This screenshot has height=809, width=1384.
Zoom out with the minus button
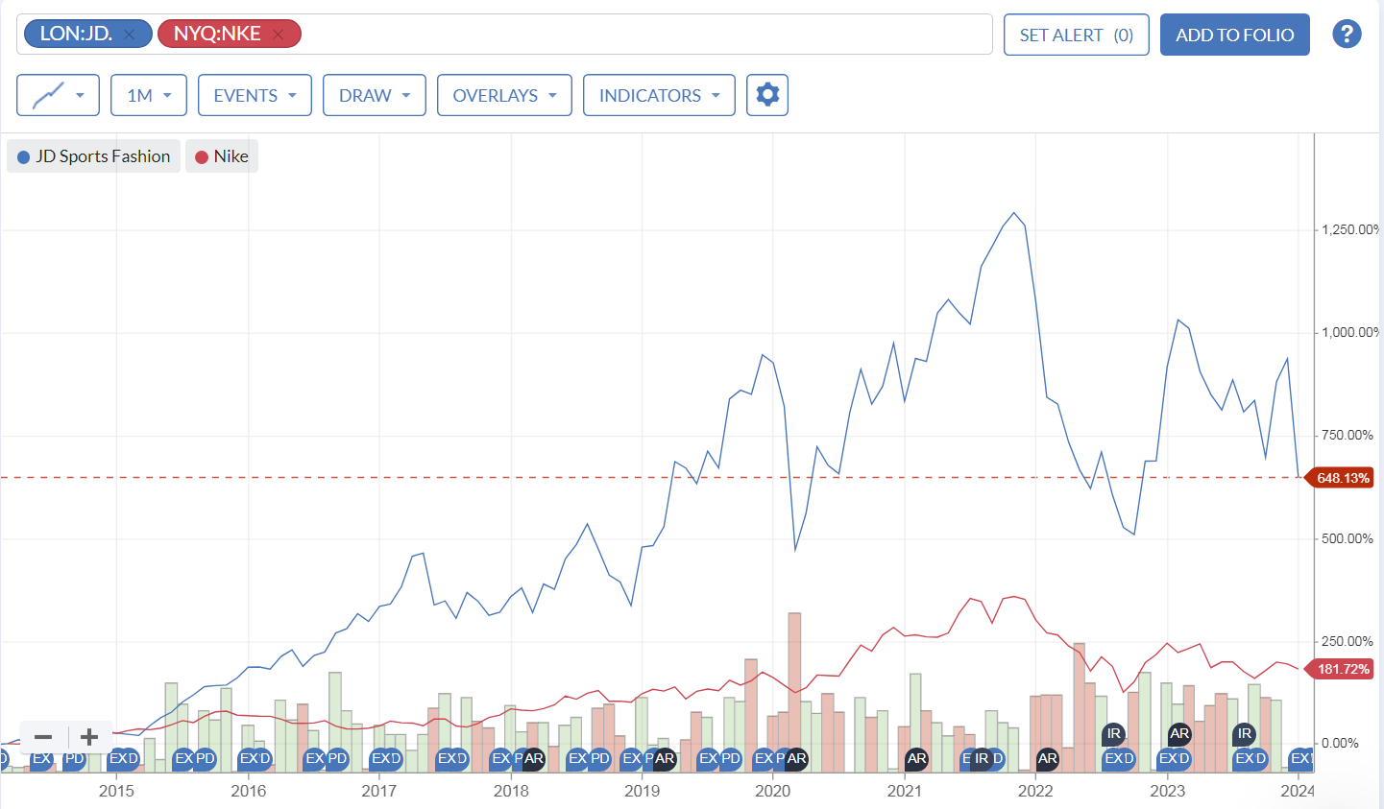43,737
